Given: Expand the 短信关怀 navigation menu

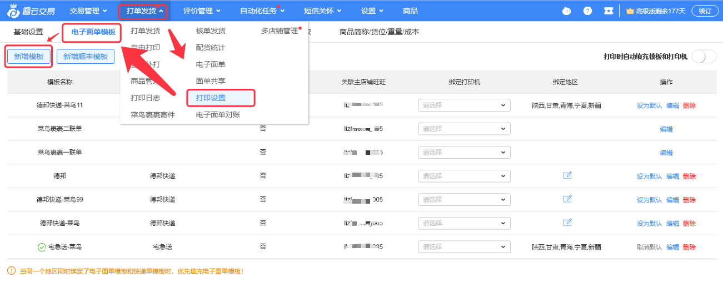Looking at the screenshot, I should coord(323,11).
